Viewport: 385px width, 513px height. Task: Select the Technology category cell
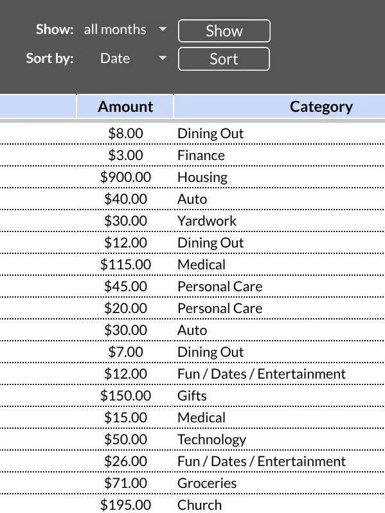pyautogui.click(x=211, y=440)
